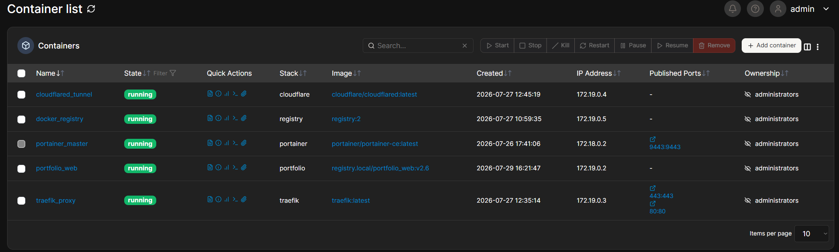Open the State filter dropdown

pyautogui.click(x=165, y=73)
